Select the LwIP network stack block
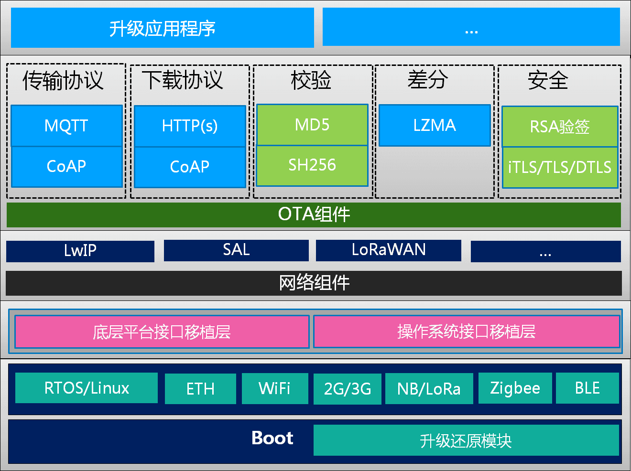This screenshot has height=471, width=631. pos(80,250)
